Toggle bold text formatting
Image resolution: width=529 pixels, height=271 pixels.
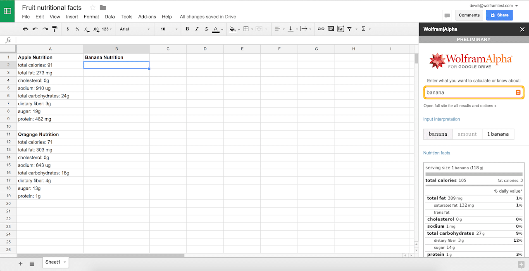pyautogui.click(x=187, y=29)
